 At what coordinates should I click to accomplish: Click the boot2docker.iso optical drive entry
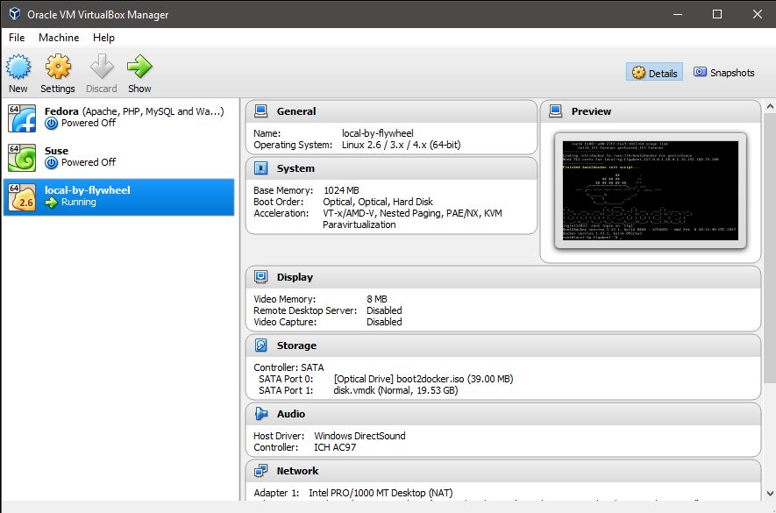(x=424, y=379)
